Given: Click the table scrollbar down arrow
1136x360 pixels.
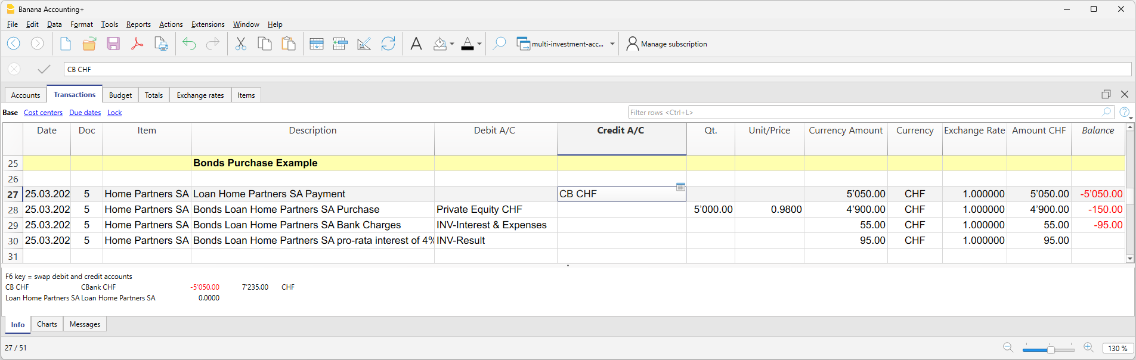Looking at the screenshot, I should coord(1130,259).
